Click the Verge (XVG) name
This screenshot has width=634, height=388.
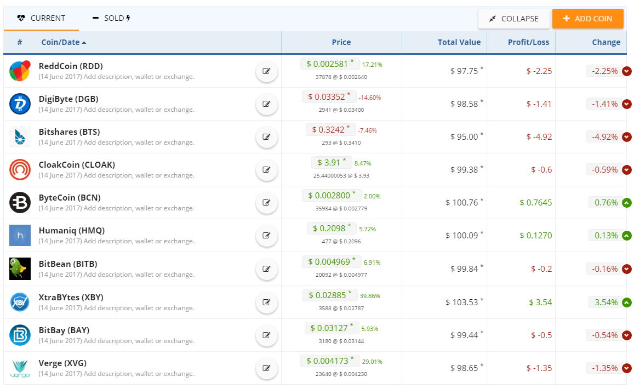[x=62, y=363]
